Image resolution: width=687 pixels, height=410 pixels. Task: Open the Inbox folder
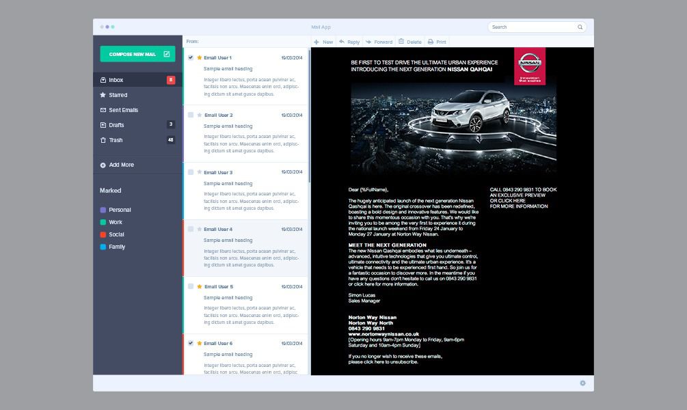tap(137, 80)
